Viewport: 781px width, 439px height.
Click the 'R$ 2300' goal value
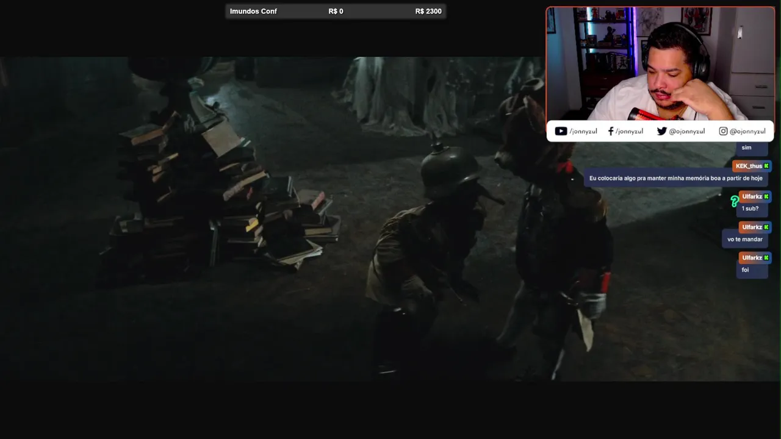pyautogui.click(x=428, y=11)
